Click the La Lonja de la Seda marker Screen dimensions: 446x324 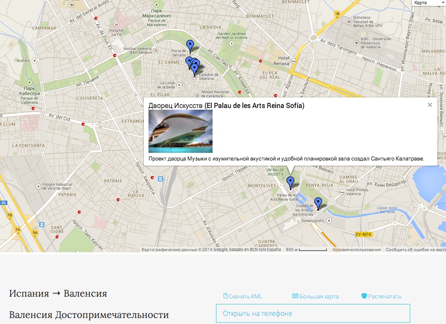click(x=179, y=85)
